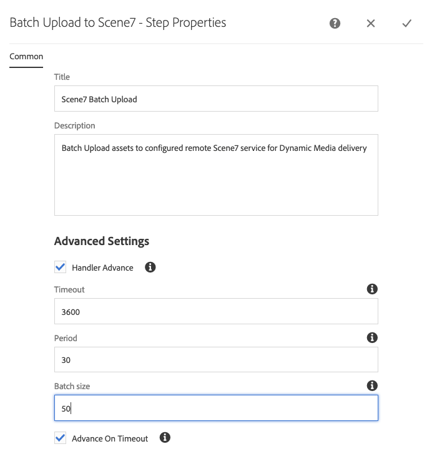The width and height of the screenshot is (432, 454).
Task: Focus the Description text area
Action: point(216,175)
